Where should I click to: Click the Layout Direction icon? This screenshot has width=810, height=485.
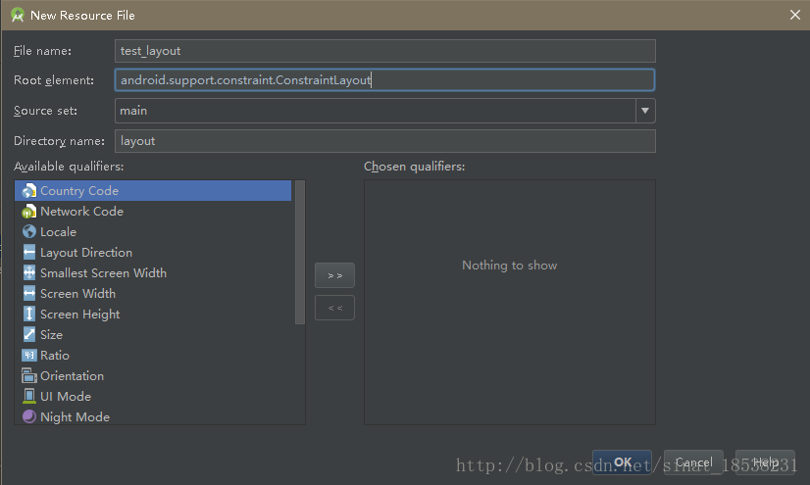click(x=29, y=253)
